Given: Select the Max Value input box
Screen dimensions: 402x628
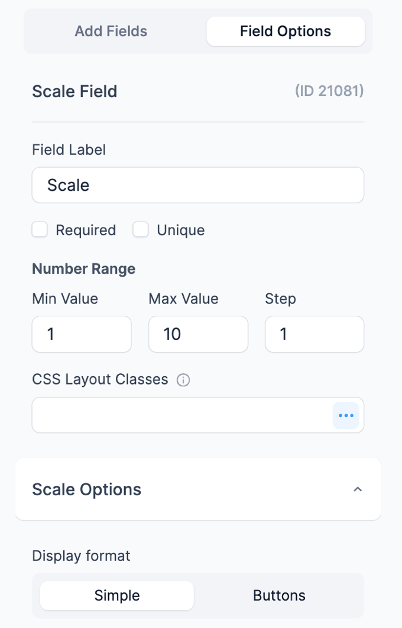Looking at the screenshot, I should pyautogui.click(x=198, y=334).
